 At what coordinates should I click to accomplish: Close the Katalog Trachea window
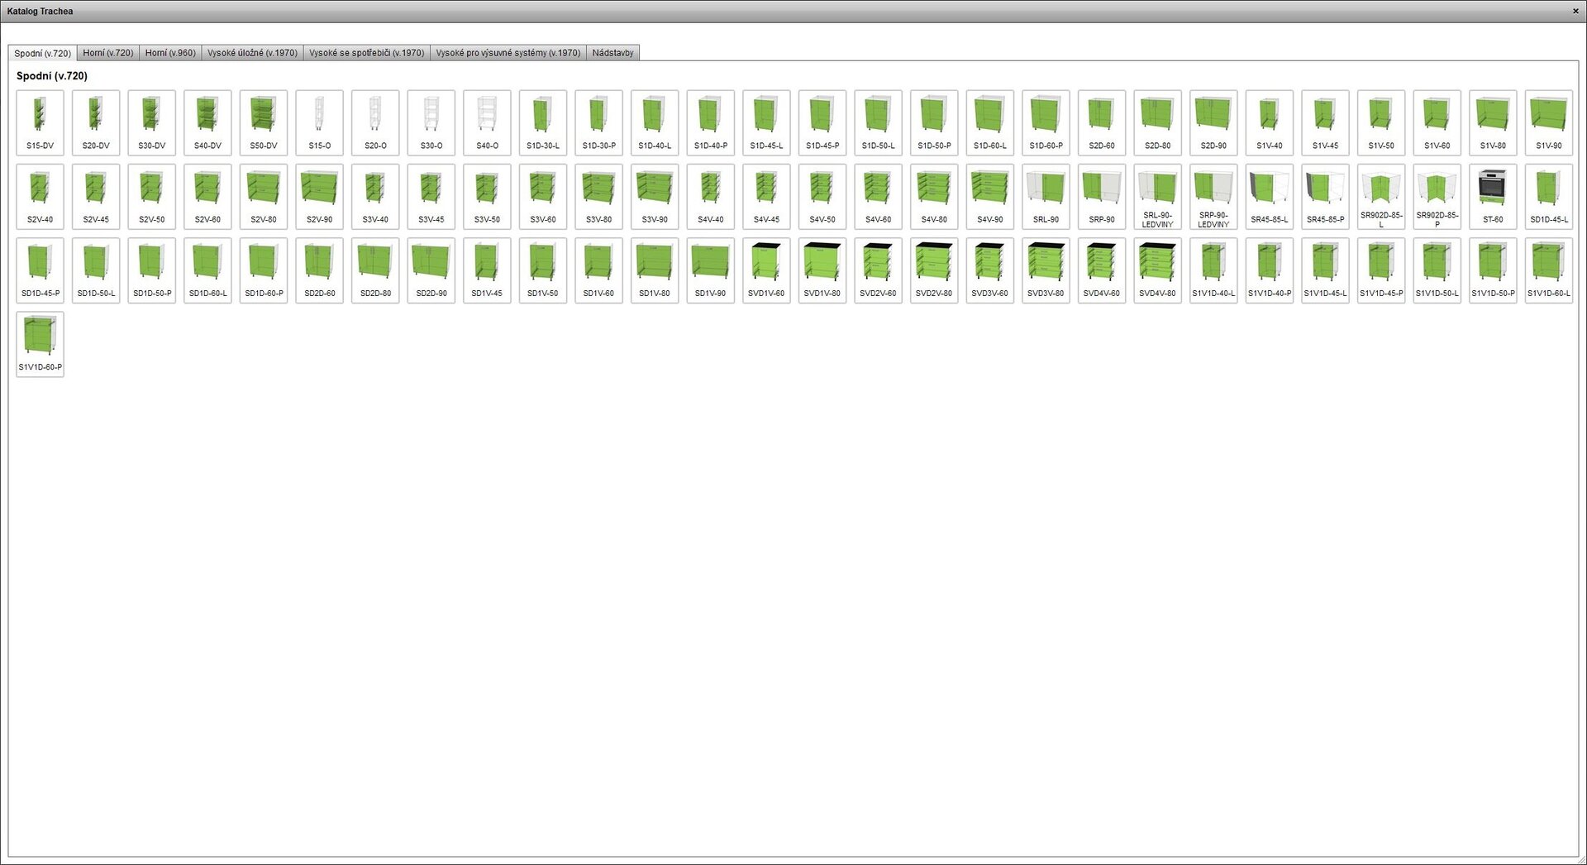pos(1575,12)
